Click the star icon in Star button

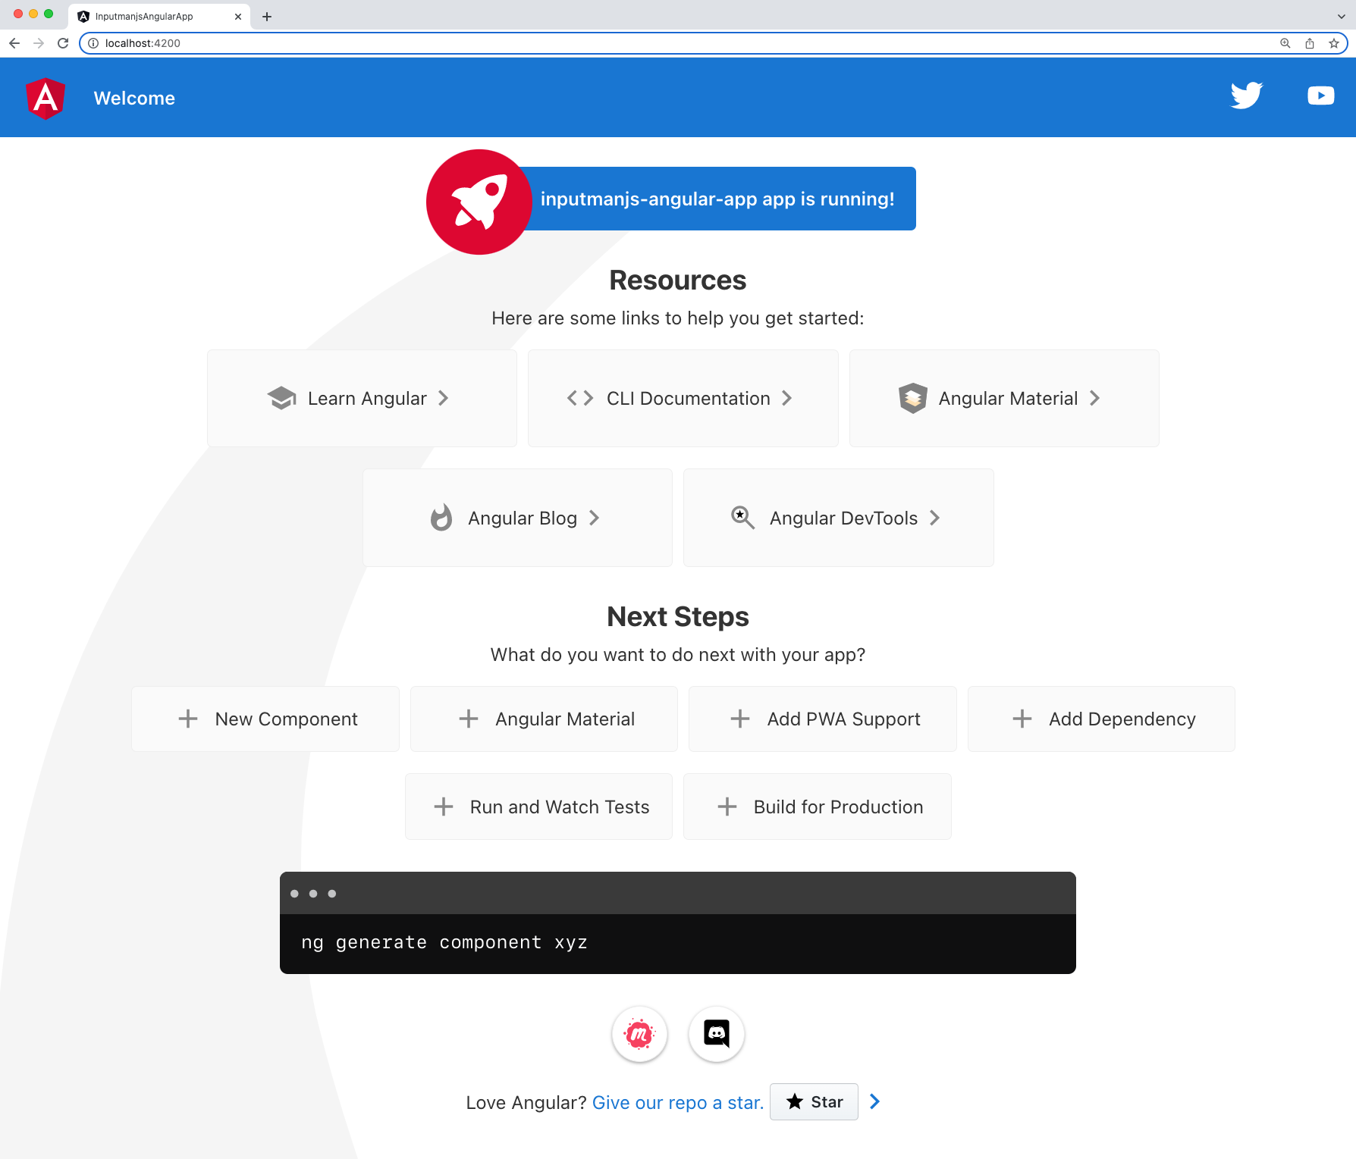pos(794,1101)
